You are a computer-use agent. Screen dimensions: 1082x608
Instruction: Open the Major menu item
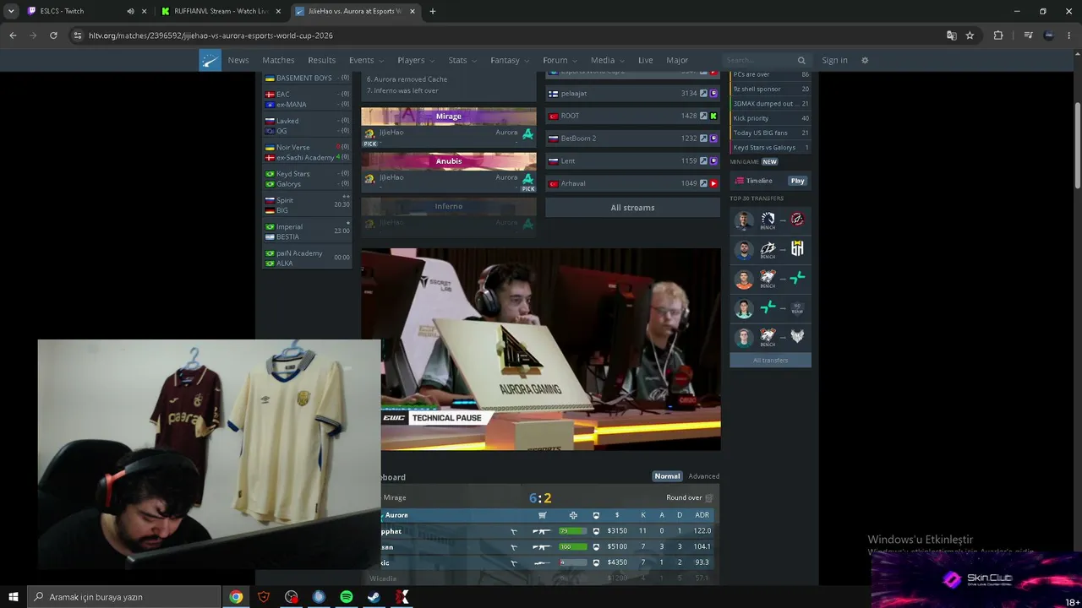[x=677, y=61]
